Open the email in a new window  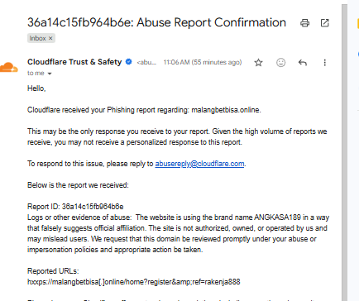[x=325, y=23]
